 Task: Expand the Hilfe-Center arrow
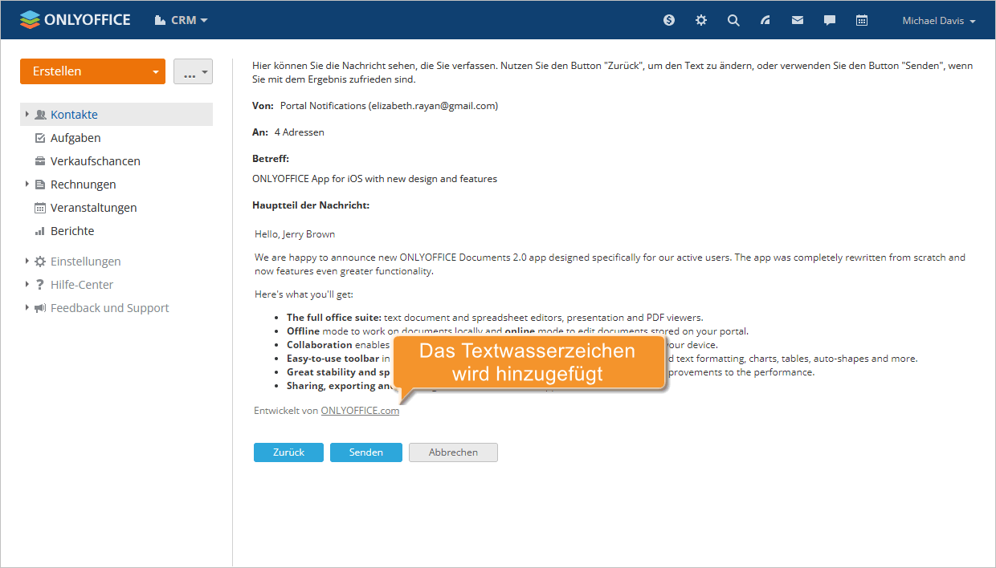tap(27, 285)
